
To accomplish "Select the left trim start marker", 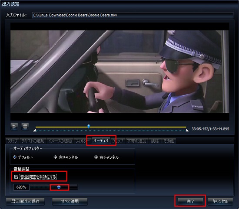I will 34,130.
